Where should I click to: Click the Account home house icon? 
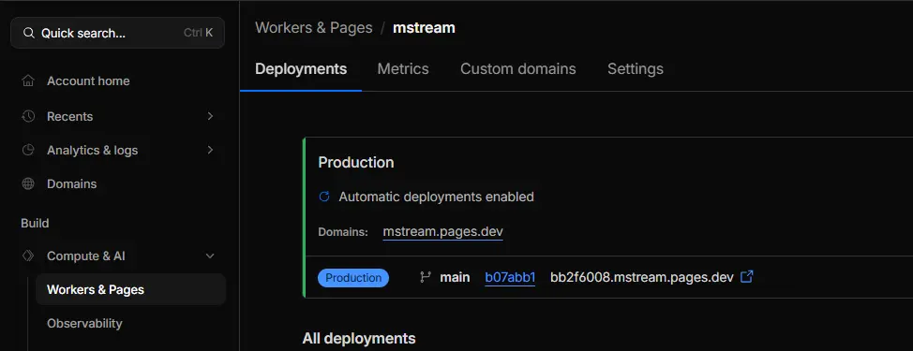28,80
